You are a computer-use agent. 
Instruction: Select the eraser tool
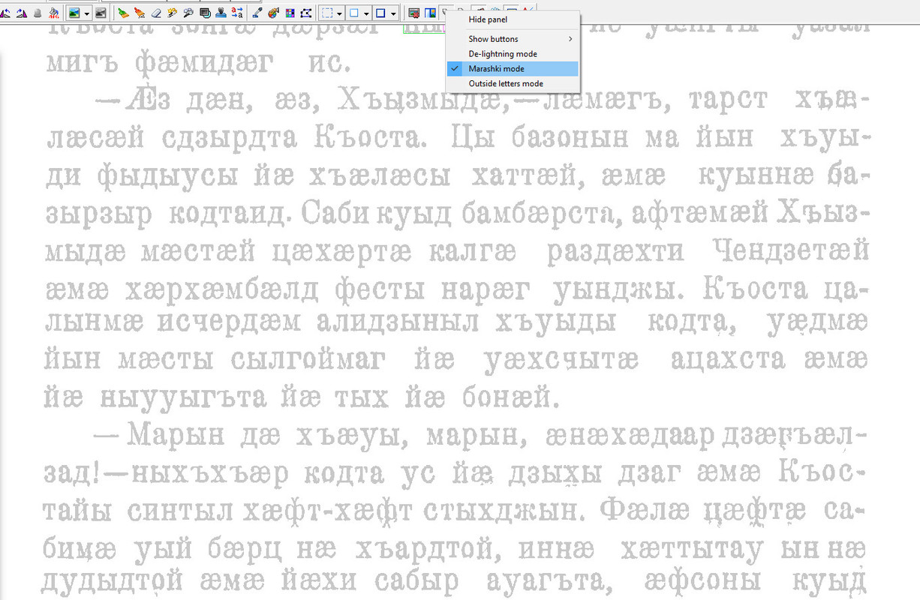pos(155,13)
